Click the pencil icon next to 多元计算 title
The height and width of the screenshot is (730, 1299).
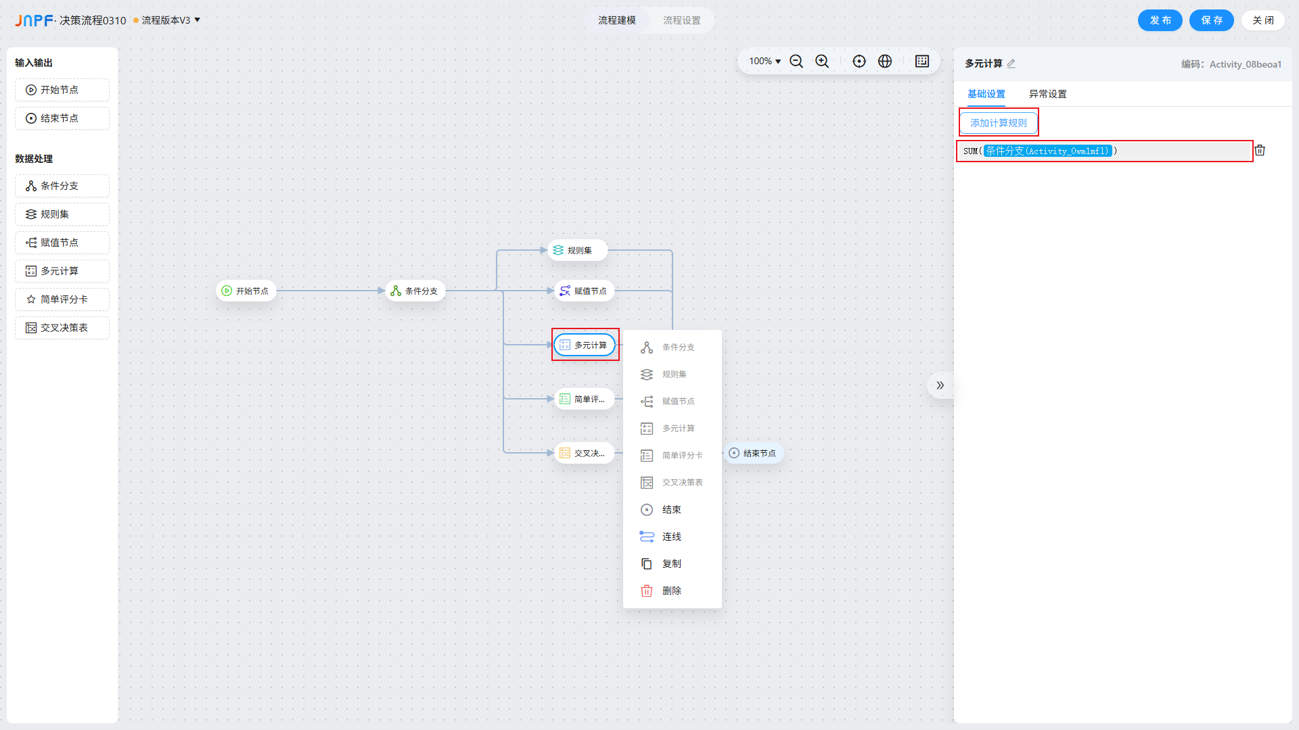coord(1011,64)
